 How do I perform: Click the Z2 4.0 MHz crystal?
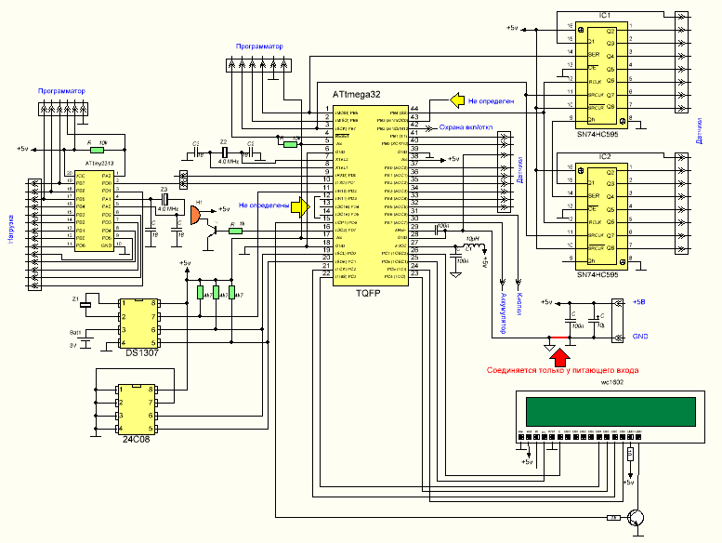(x=224, y=152)
